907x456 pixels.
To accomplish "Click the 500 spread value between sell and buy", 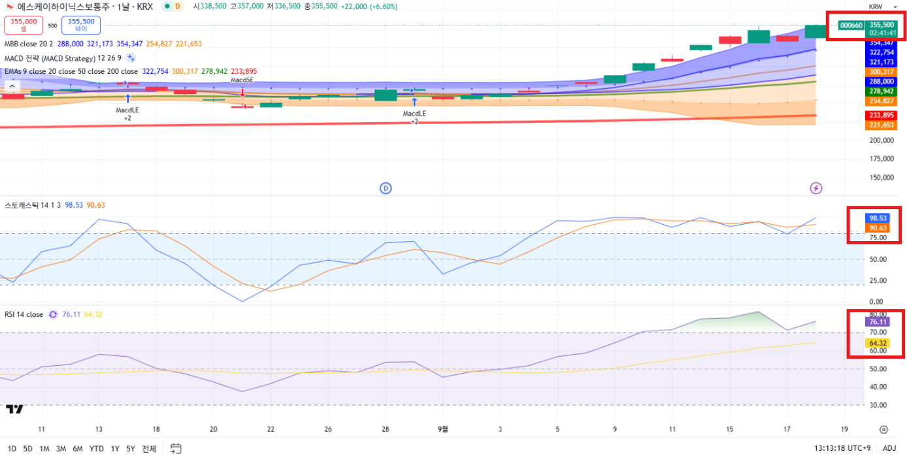I will tap(52, 25).
